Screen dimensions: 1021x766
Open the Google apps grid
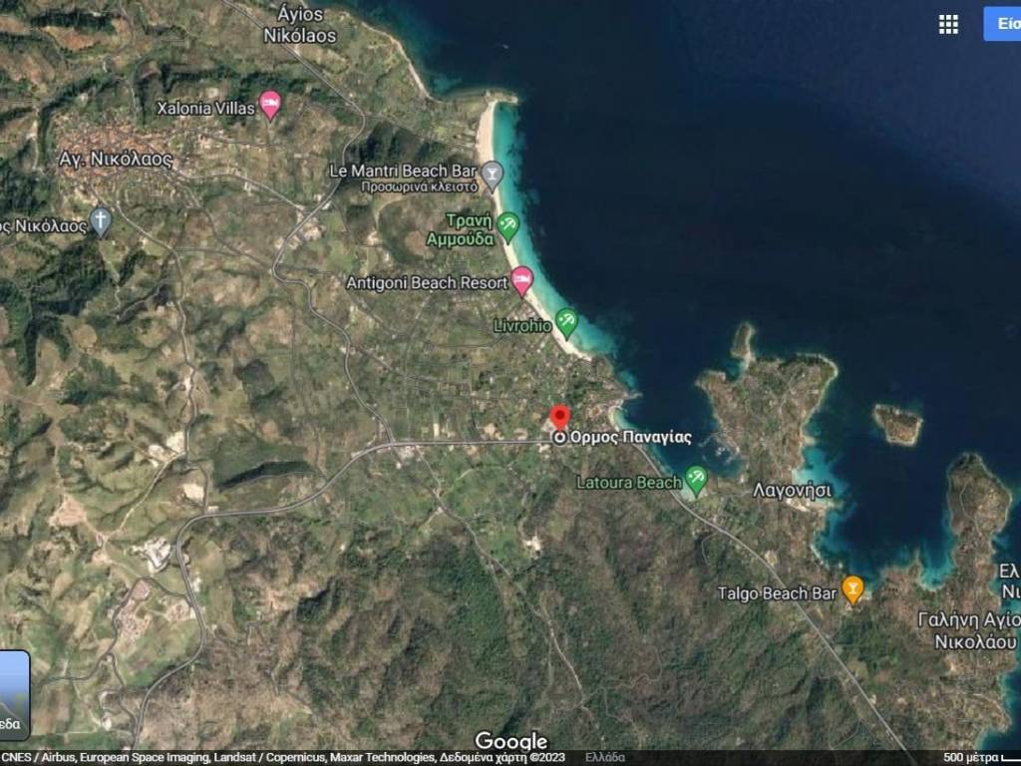pos(948,25)
